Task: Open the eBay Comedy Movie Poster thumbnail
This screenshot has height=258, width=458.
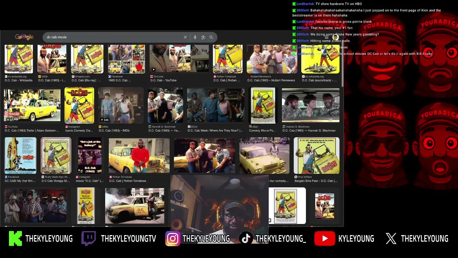Action: pos(263,105)
